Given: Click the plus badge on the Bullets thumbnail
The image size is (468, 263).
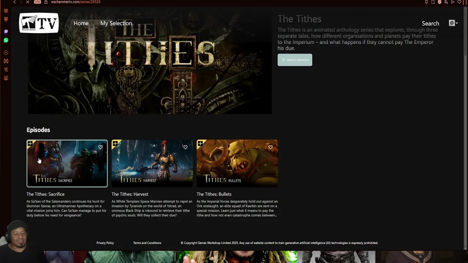Looking at the screenshot, I should coord(200,144).
